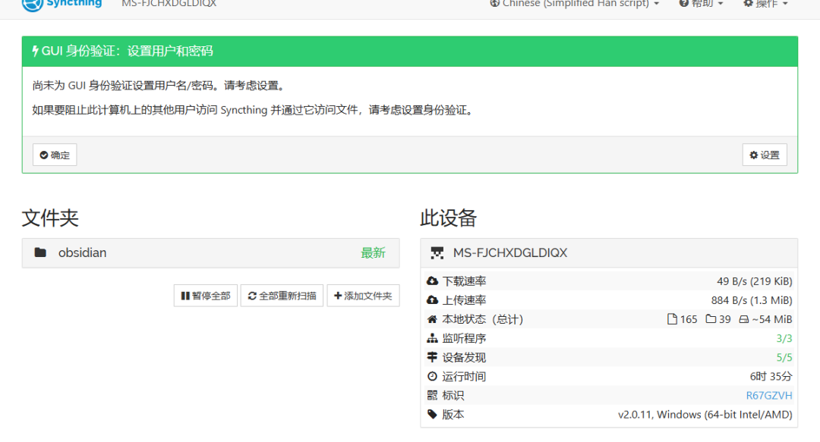Image resolution: width=820 pixels, height=442 pixels.
Task: Click the 设置 button in the notification
Action: [765, 155]
